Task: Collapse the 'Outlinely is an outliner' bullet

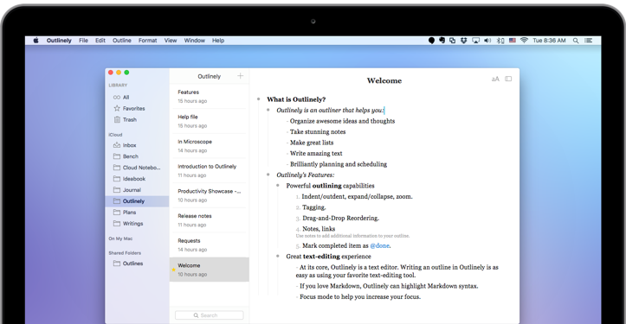Action: tap(268, 110)
